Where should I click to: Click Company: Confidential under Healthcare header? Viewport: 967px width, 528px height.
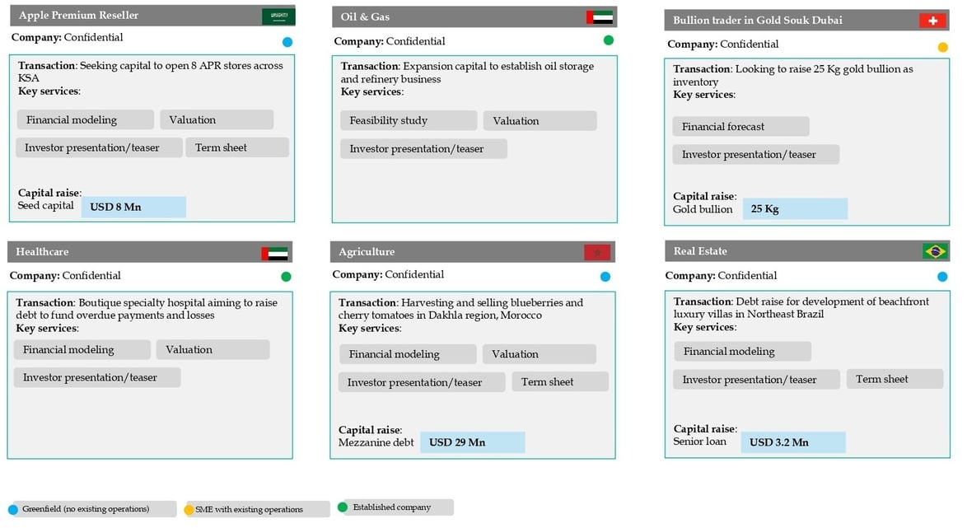(x=65, y=275)
